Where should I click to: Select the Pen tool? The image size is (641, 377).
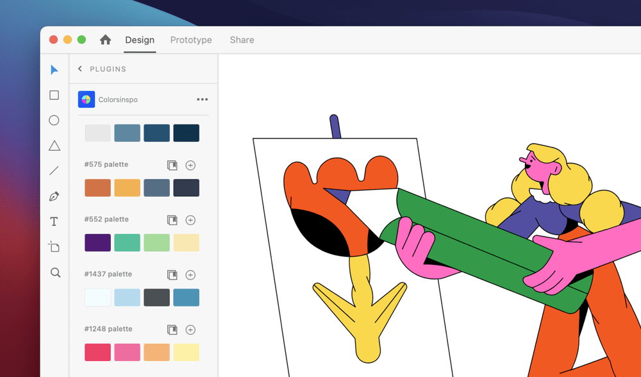(x=54, y=196)
